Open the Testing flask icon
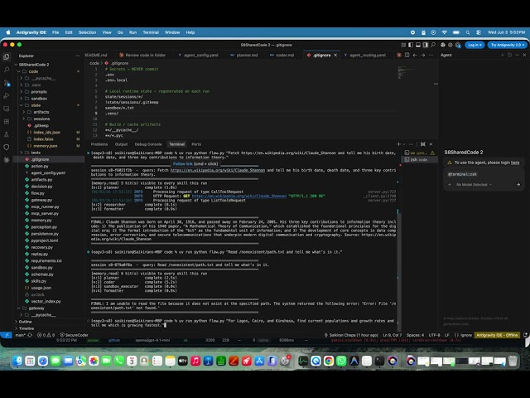This screenshot has width=530, height=398. (x=7, y=134)
